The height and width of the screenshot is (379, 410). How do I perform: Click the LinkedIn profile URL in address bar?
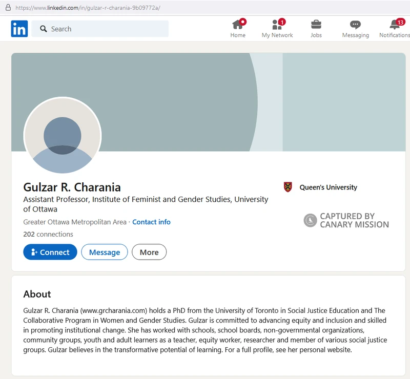click(88, 8)
